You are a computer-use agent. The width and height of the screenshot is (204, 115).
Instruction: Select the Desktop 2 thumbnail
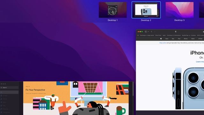[146, 10]
